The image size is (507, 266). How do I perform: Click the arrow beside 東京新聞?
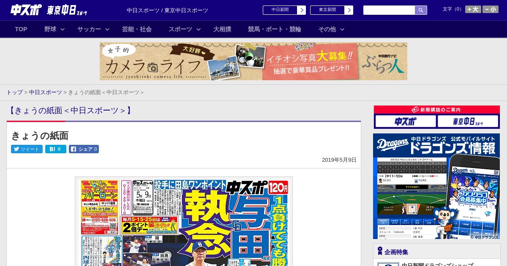click(x=349, y=10)
